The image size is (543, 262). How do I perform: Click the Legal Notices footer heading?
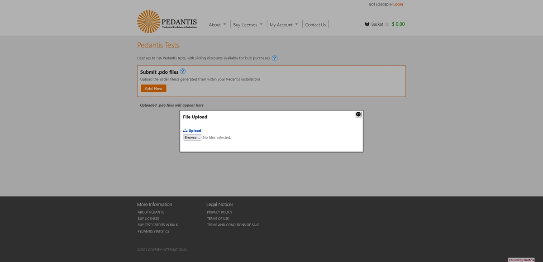[x=220, y=205]
